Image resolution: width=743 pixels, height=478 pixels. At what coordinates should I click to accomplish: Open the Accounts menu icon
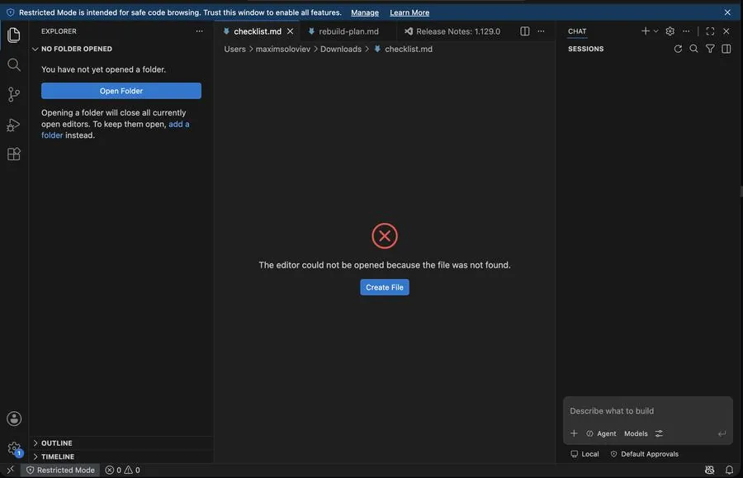pos(14,419)
